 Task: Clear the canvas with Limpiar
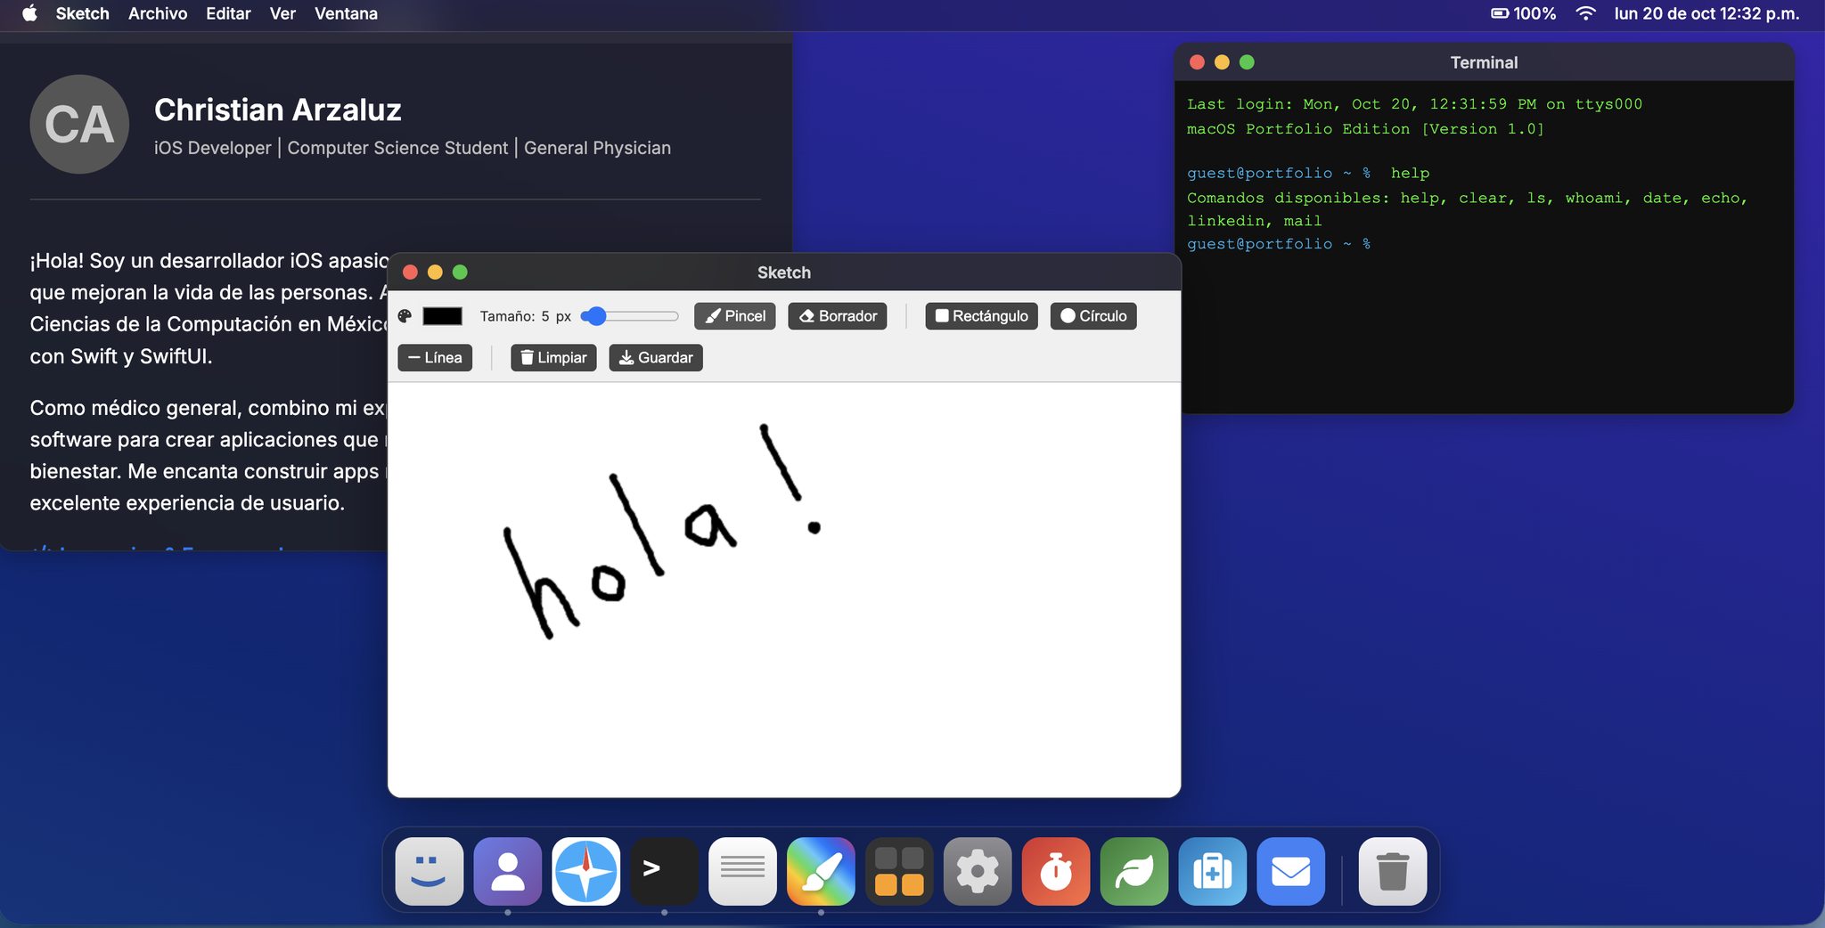(553, 358)
